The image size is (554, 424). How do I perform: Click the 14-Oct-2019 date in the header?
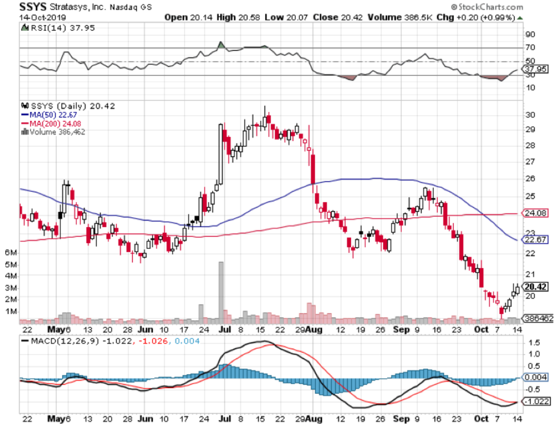coord(26,17)
